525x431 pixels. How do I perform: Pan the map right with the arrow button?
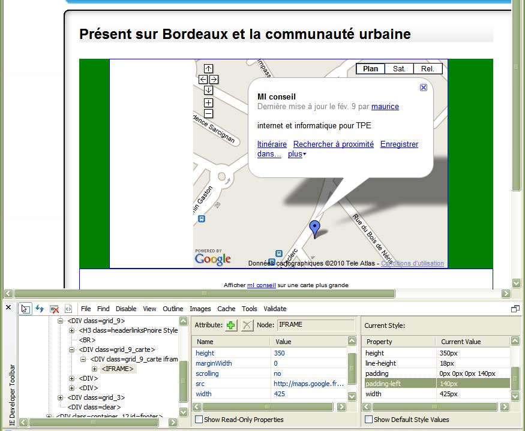point(214,79)
